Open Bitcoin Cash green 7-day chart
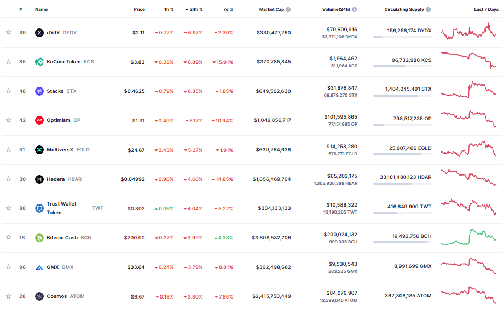The width and height of the screenshot is (504, 310). pos(468,237)
